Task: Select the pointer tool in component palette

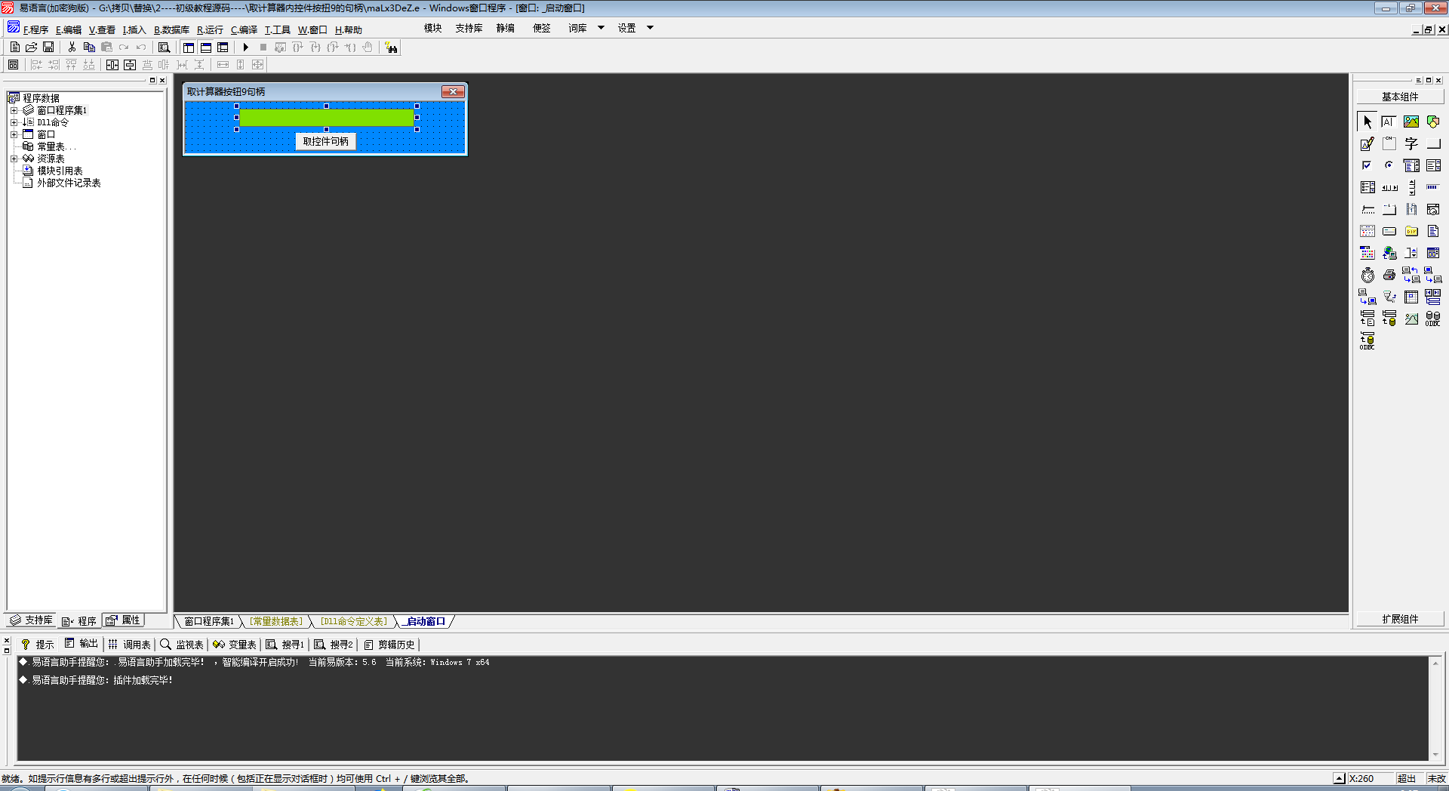Action: (1367, 122)
